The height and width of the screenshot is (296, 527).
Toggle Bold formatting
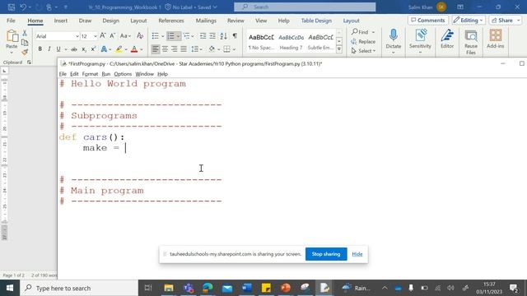pyautogui.click(x=40, y=49)
